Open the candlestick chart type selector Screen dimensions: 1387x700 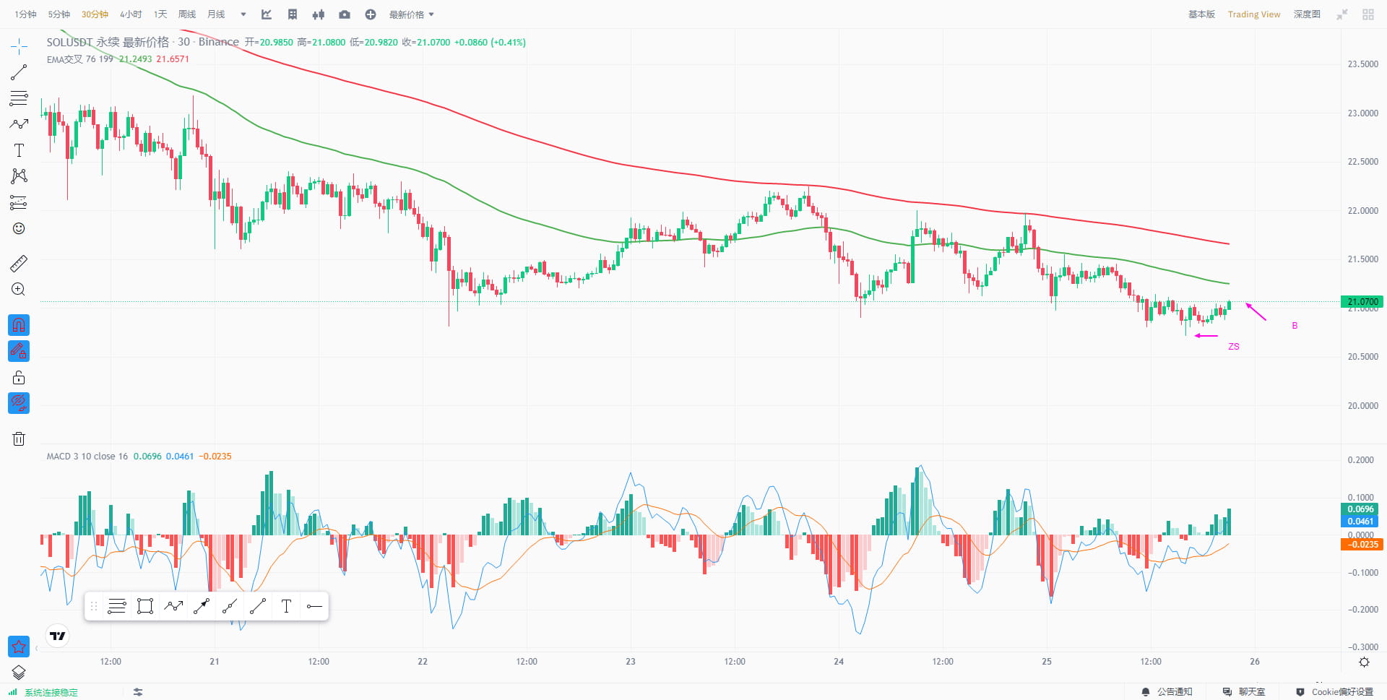tap(319, 14)
